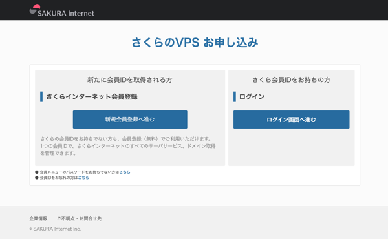Open こちら link for forgotten member ID
Image resolution: width=388 pixels, height=239 pixels.
click(83, 178)
